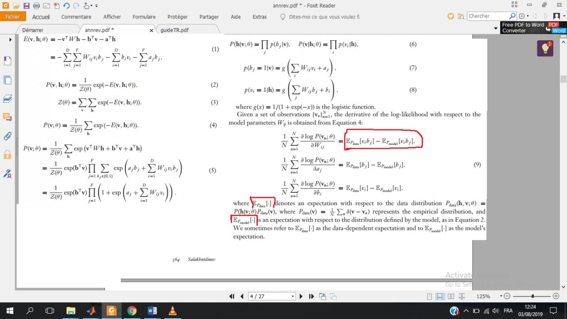This screenshot has width=567, height=319.
Task: Open the Aide ribbon tab
Action: coord(236,17)
